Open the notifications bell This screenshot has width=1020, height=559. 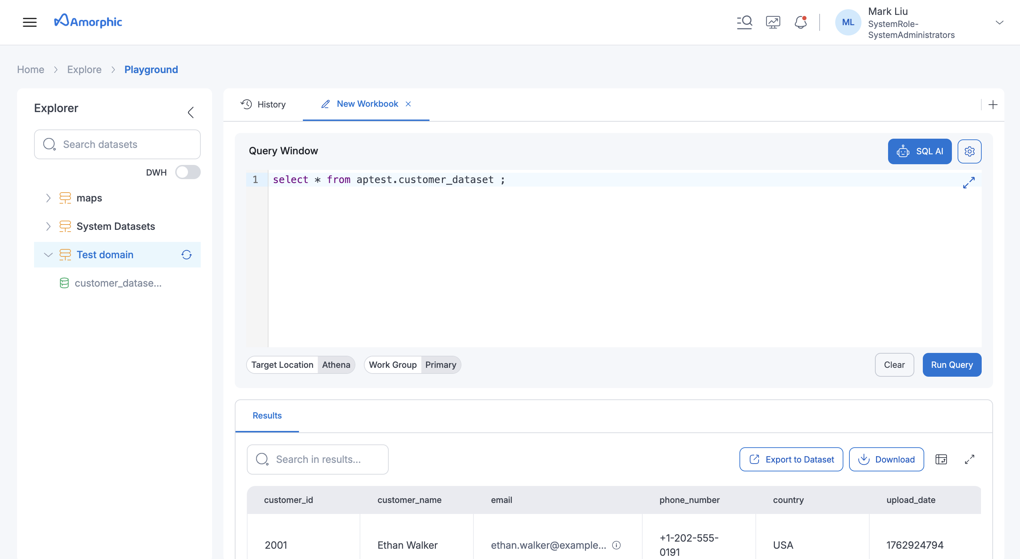coord(800,22)
